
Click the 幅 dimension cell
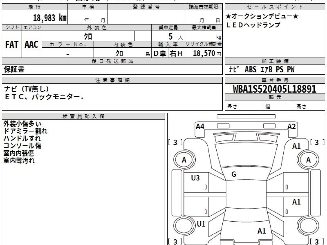tap(279, 105)
